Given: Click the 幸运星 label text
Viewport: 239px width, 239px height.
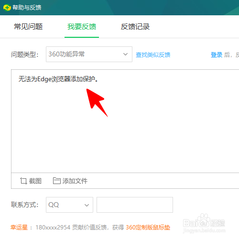Looking at the screenshot, I should tap(19, 228).
